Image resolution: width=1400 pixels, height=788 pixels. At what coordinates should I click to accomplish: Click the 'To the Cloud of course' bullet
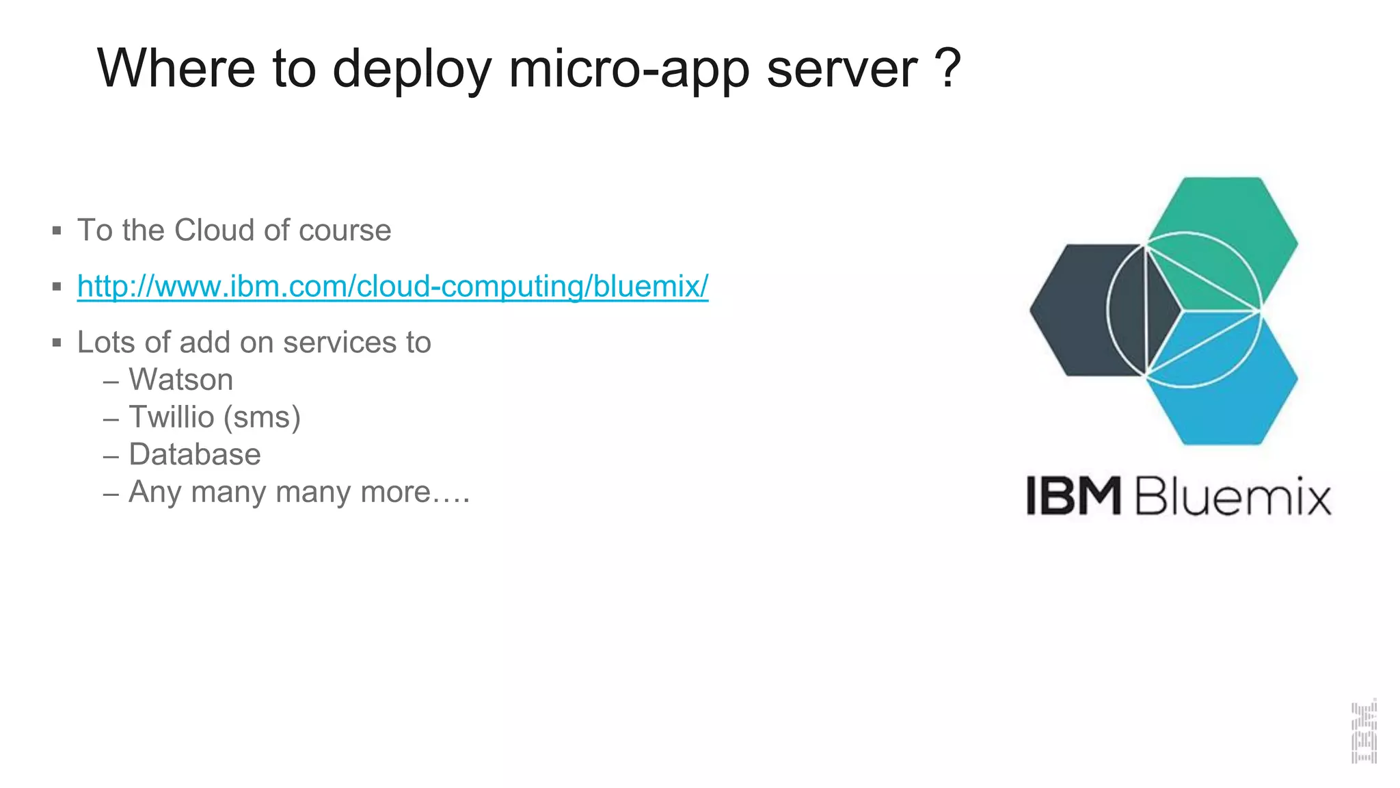point(234,230)
